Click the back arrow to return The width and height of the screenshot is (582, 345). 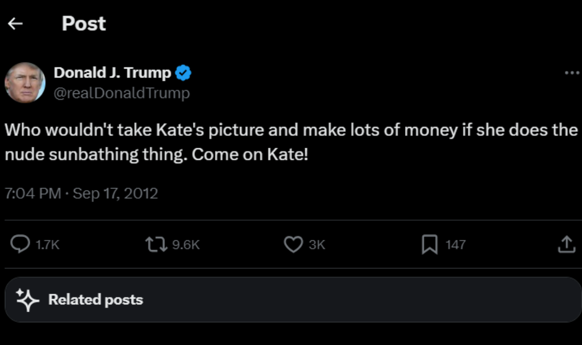[14, 23]
